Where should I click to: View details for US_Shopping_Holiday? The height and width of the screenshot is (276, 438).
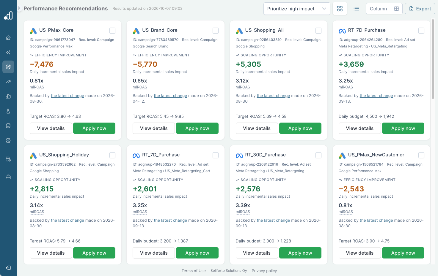click(x=51, y=253)
